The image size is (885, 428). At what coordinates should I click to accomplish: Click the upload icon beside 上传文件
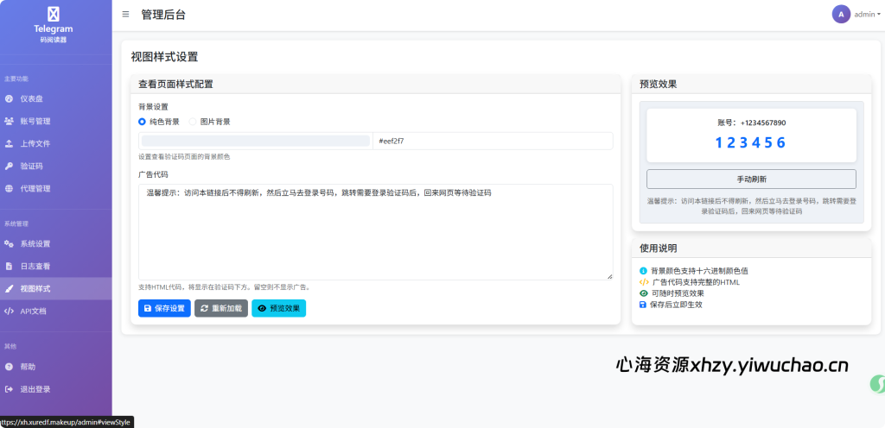pyautogui.click(x=9, y=143)
